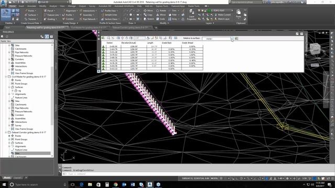335x188 pixels.
Task: Open the layer name dropdown list
Action: click(x=232, y=10)
